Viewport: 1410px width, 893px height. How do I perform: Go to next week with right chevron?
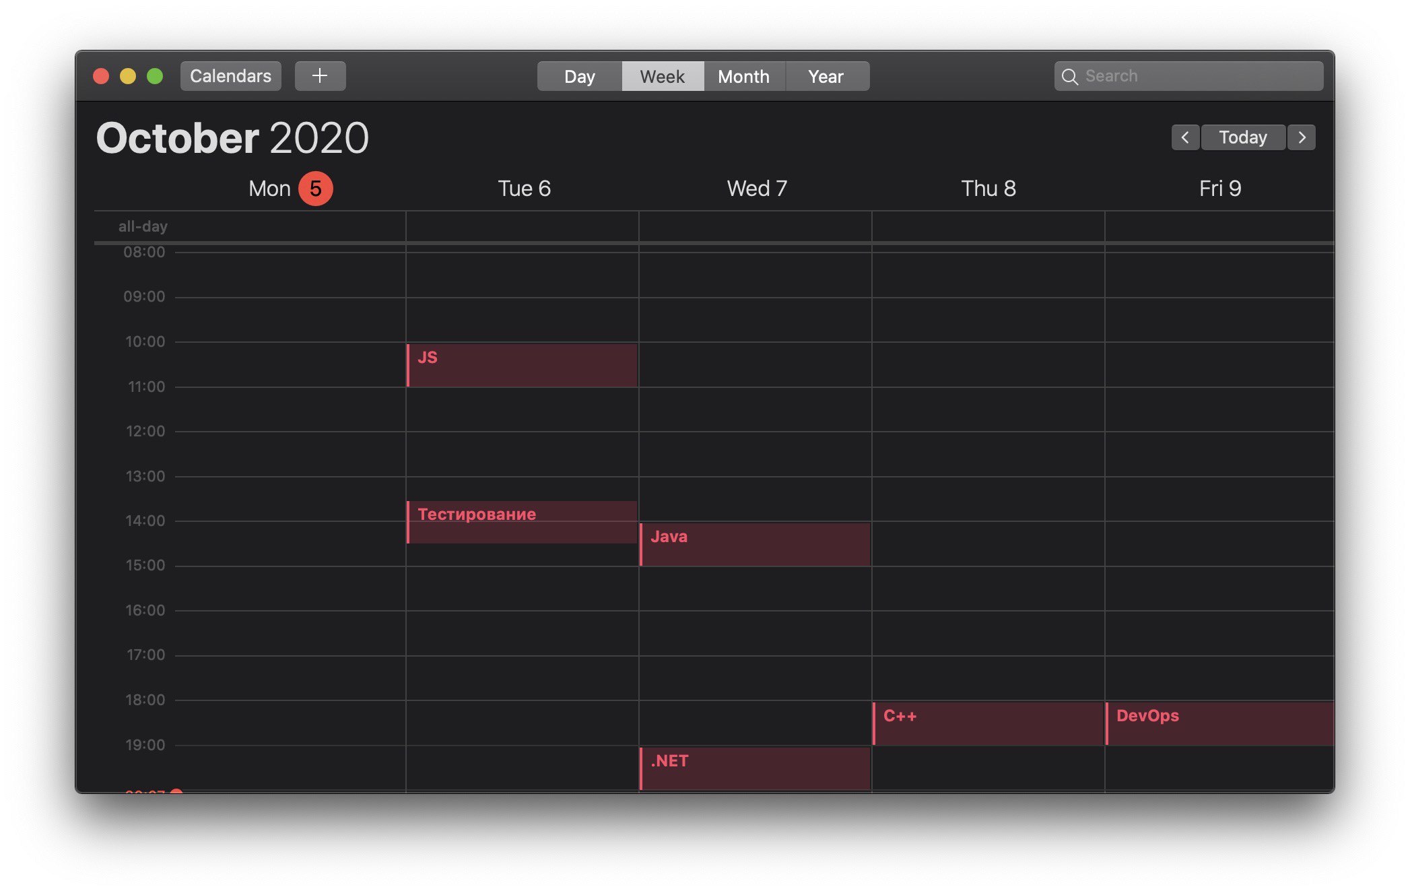1302,137
